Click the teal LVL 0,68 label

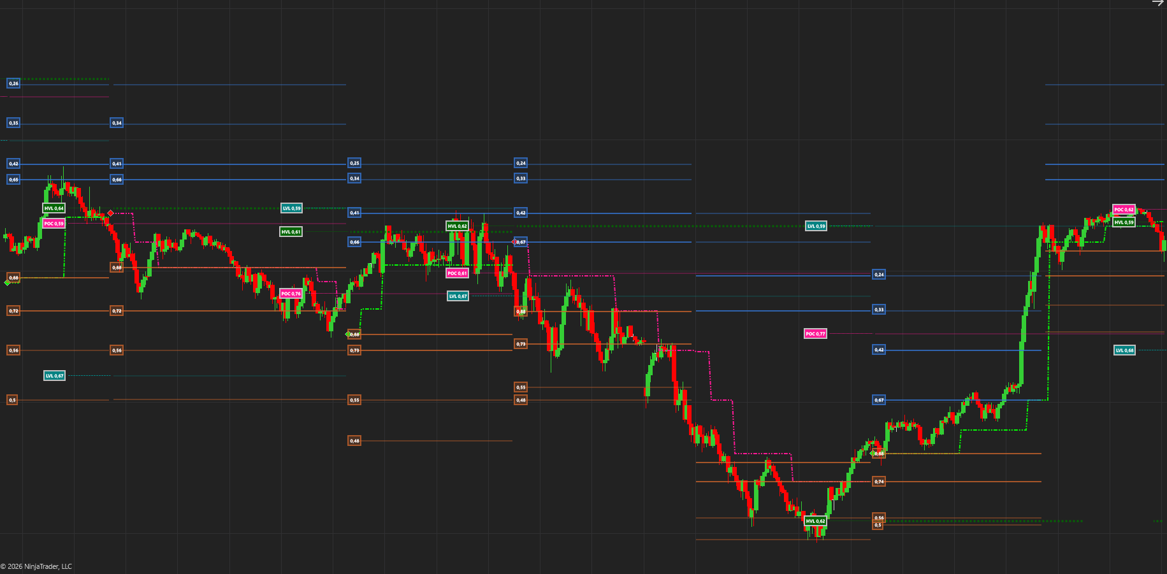1124,350
